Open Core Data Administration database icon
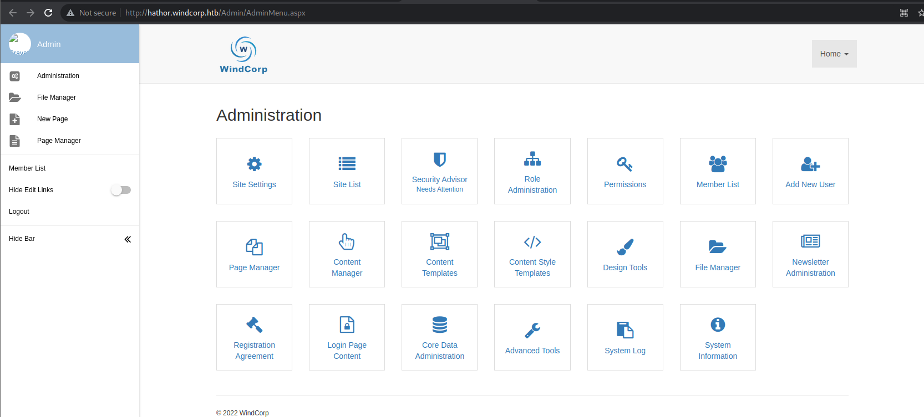Image resolution: width=924 pixels, height=417 pixels. coord(439,325)
